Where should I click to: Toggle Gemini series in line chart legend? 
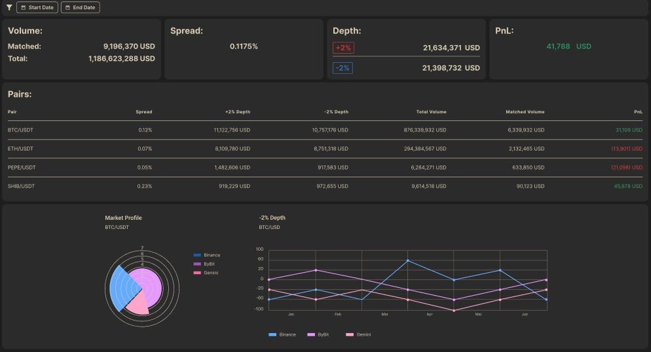[x=358, y=334]
